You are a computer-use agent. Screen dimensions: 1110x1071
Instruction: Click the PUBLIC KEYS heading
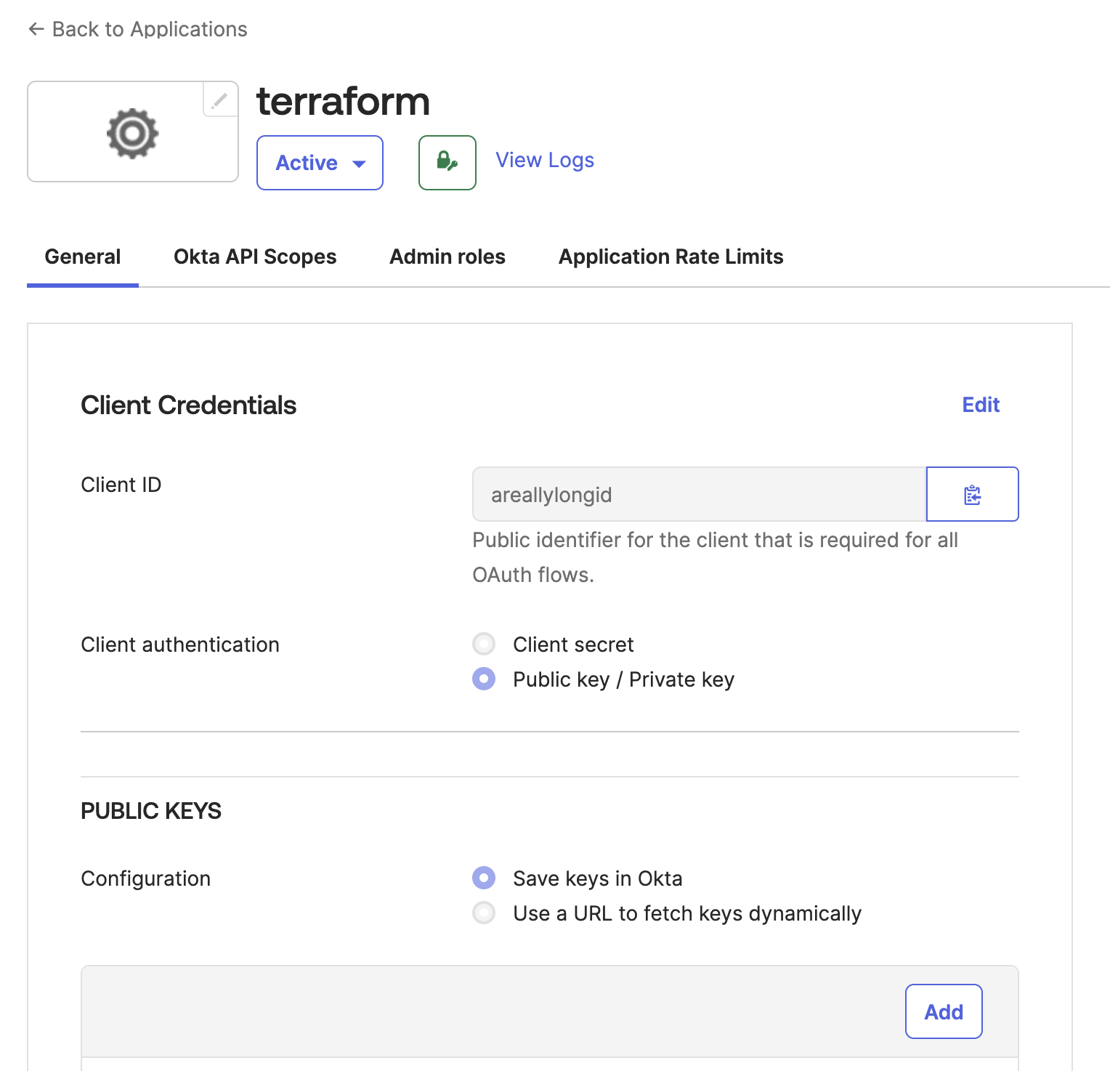coord(151,811)
